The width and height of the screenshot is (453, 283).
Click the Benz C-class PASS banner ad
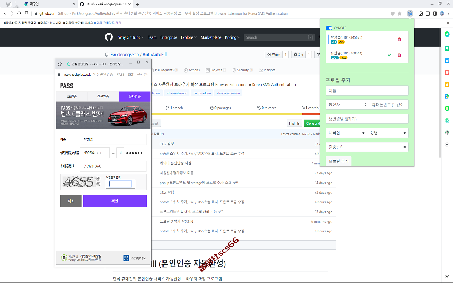pos(103,115)
